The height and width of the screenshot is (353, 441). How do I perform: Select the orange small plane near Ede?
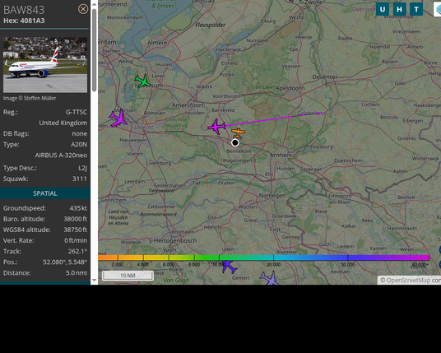click(x=239, y=132)
